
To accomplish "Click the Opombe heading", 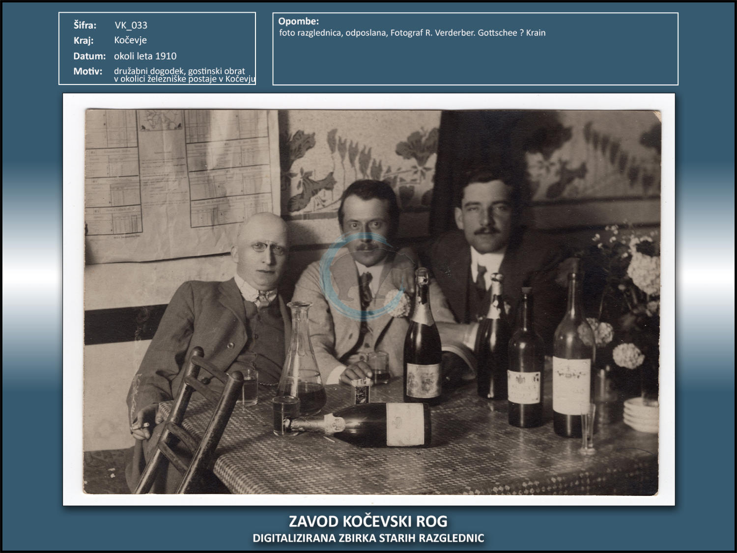I will [298, 21].
